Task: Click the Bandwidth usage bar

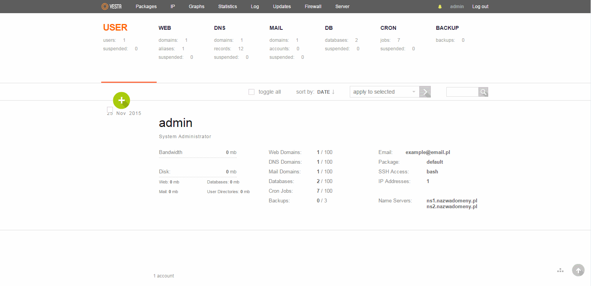Action: (x=198, y=158)
